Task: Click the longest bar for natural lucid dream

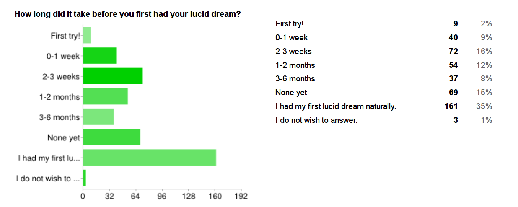Action: (x=150, y=158)
